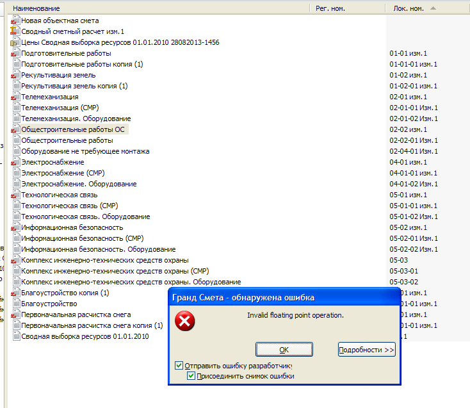Click the icon beside Рекультивация земель 01-02

(15, 75)
